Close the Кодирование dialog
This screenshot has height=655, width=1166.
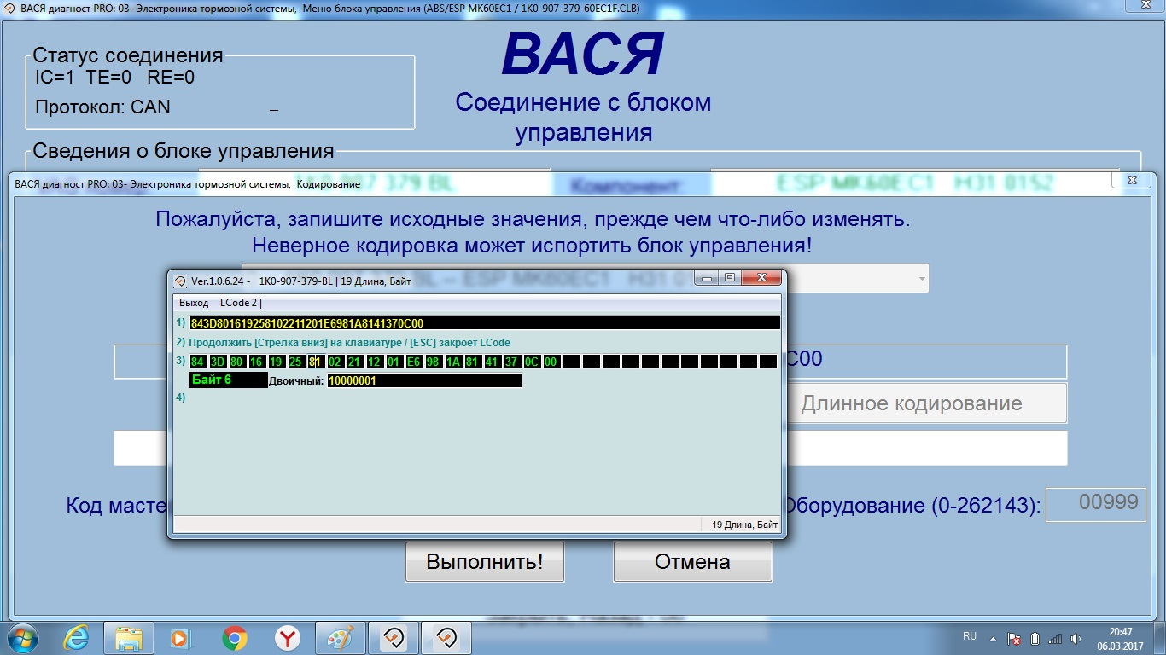(1132, 180)
